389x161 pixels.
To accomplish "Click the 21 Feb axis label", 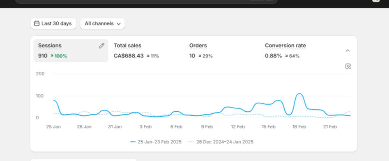I will [330, 127].
